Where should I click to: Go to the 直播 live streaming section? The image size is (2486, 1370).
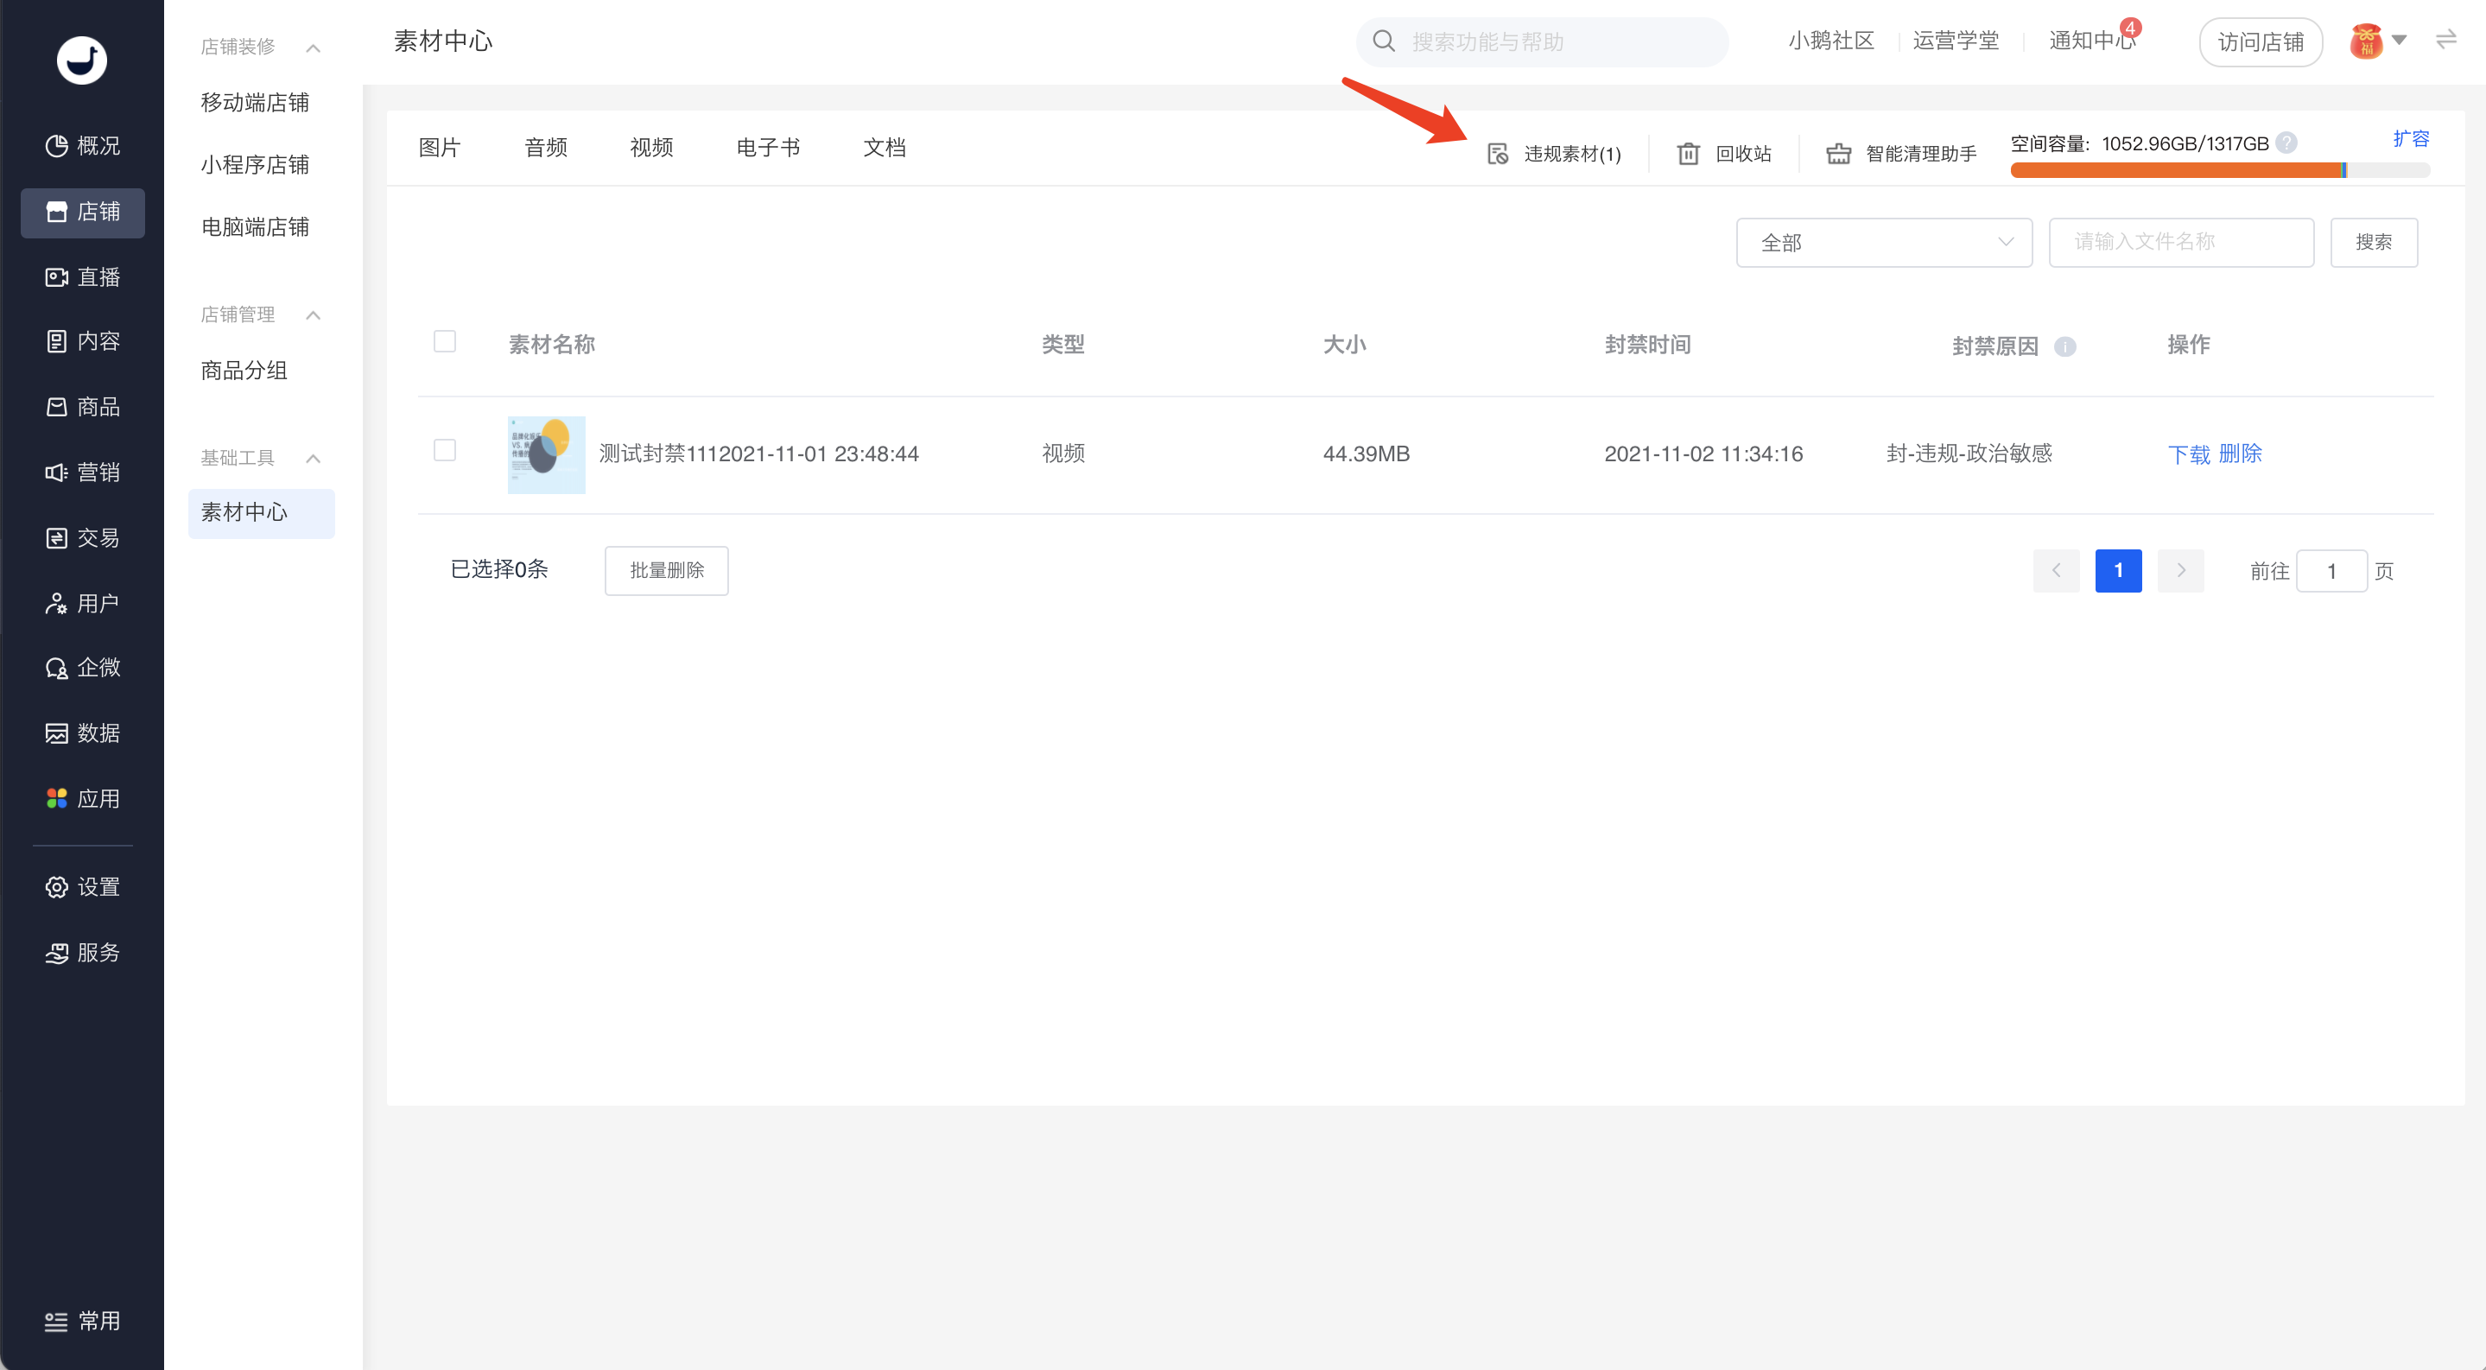[x=83, y=277]
